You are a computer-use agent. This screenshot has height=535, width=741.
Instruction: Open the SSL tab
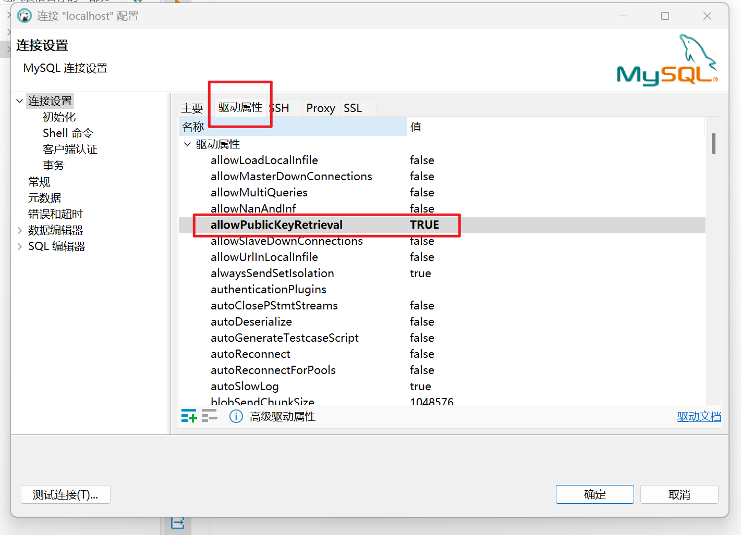pos(353,108)
